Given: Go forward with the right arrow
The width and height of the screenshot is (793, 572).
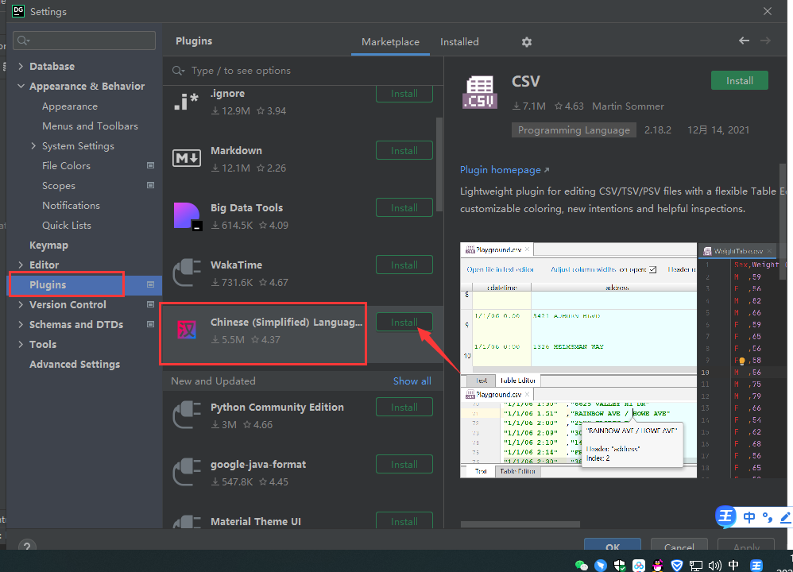Looking at the screenshot, I should coord(765,41).
